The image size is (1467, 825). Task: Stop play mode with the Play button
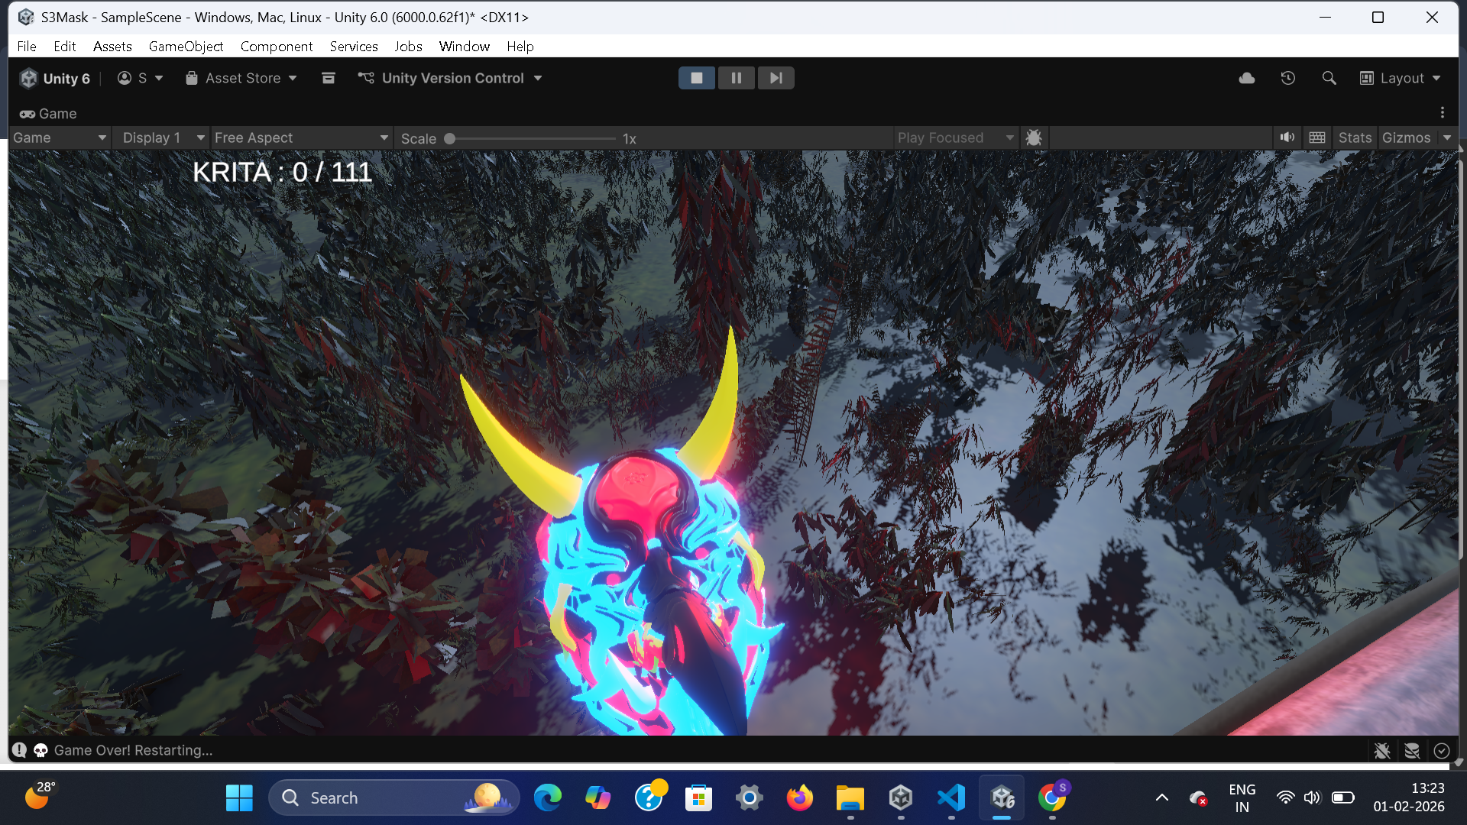697,78
